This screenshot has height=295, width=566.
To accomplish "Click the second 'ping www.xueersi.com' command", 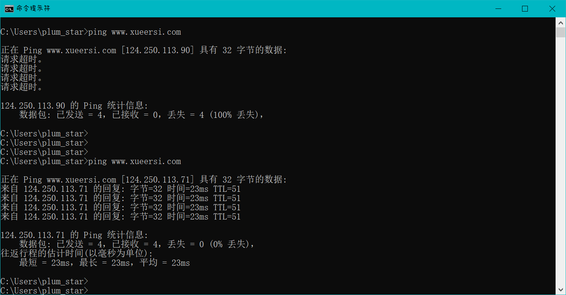I will [x=91, y=161].
